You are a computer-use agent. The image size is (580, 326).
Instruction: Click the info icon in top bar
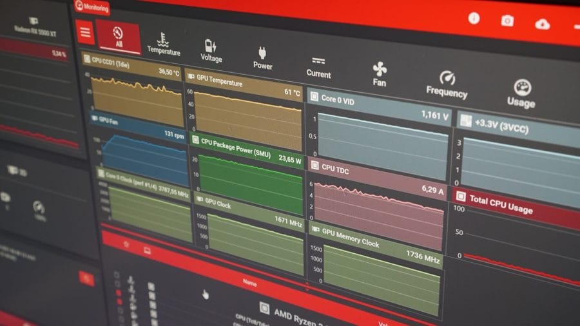[x=474, y=19]
